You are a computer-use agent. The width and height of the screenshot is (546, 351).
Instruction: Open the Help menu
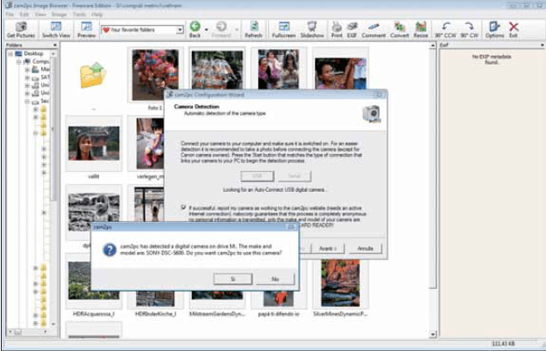[96, 15]
